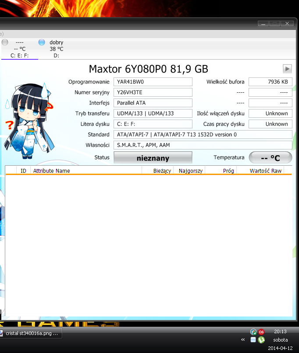This screenshot has height=353, width=299.
Task: Click the Najgorszy column header
Action: click(189, 171)
